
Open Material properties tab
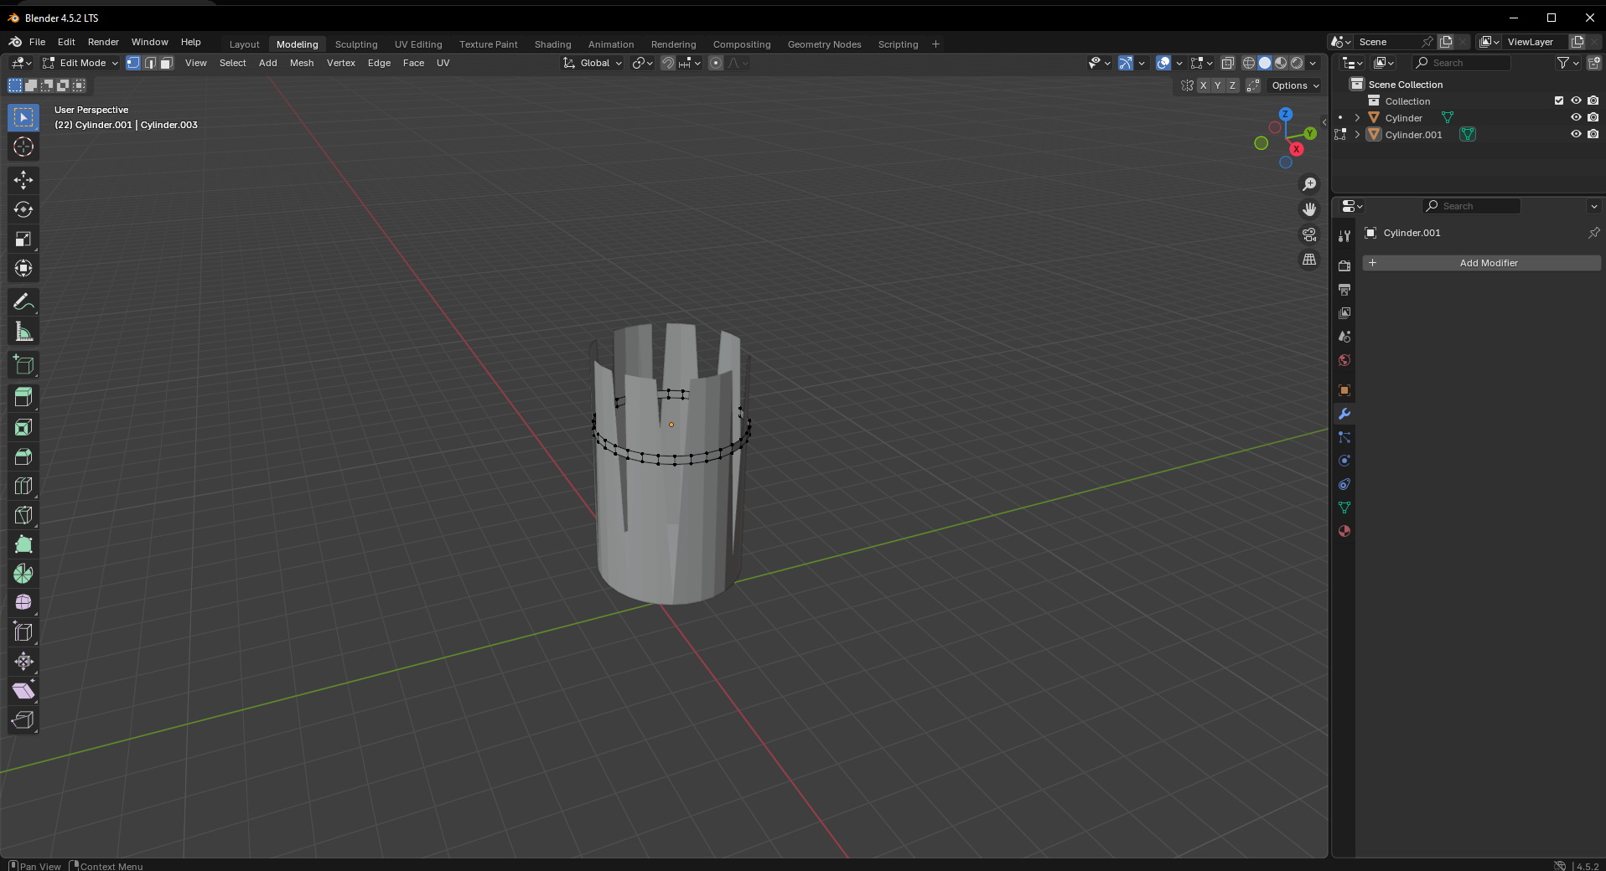[1344, 531]
